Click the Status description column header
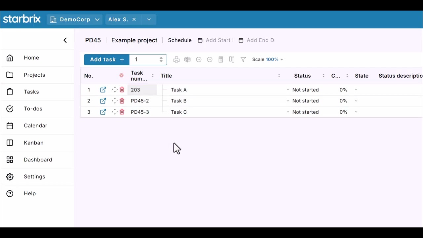The width and height of the screenshot is (423, 238). (x=401, y=76)
